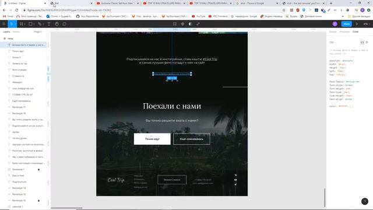This screenshot has width=373, height=210.
Task: Click the 'Ещё сомневаюсь' outlined button on canvas
Action: 192,139
